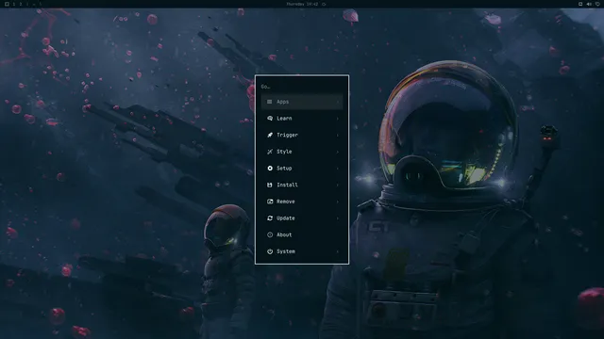Click the small indicator icon beside the clock

[324, 4]
